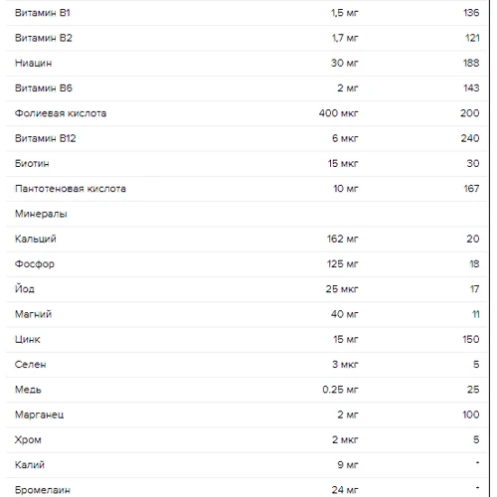The image size is (497, 497).
Task: Click the Витамин B12 row label
Action: click(x=46, y=138)
